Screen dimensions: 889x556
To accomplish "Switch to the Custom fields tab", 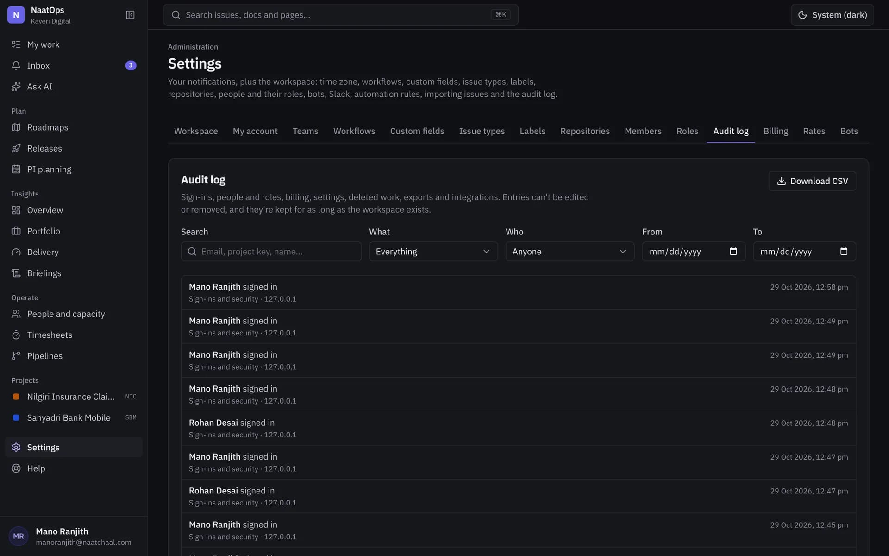I will click(417, 131).
